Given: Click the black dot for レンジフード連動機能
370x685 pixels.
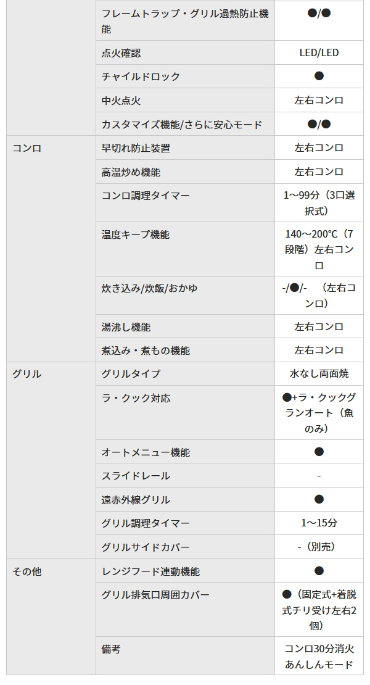Looking at the screenshot, I should 319,571.
